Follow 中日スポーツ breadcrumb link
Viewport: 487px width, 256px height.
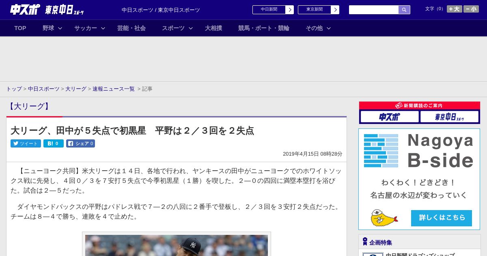pos(44,89)
